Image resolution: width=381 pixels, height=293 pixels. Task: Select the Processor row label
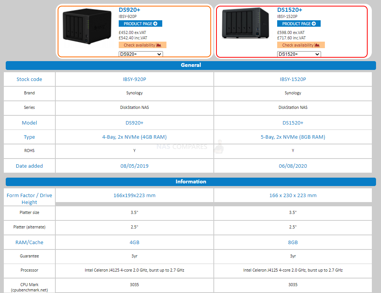29,270
